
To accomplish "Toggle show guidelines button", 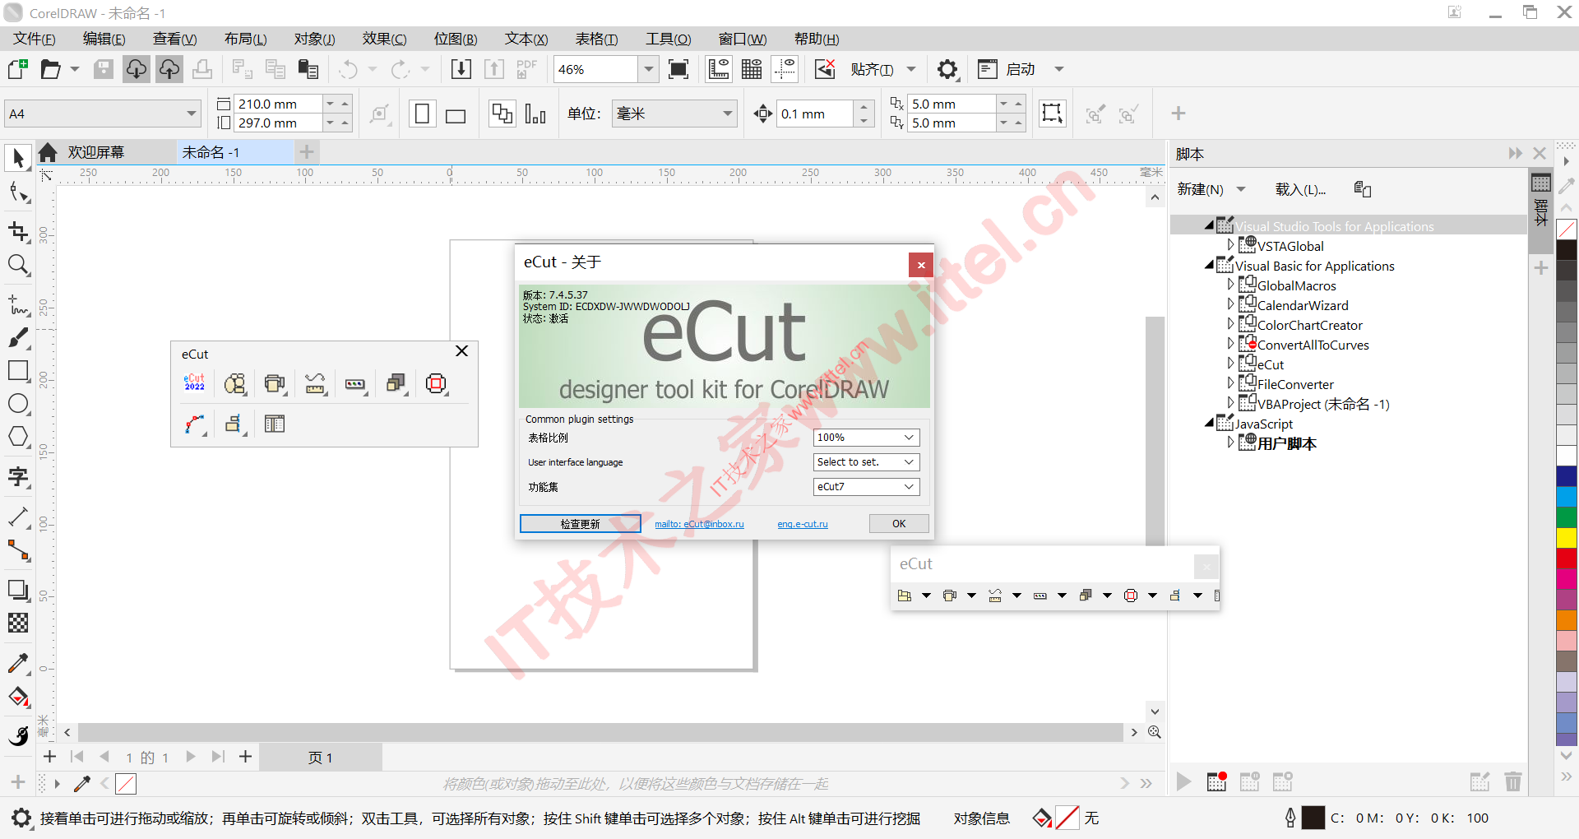I will 785,69.
